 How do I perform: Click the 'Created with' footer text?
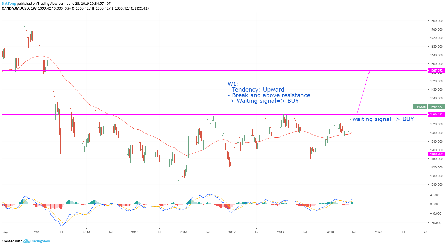(12, 241)
